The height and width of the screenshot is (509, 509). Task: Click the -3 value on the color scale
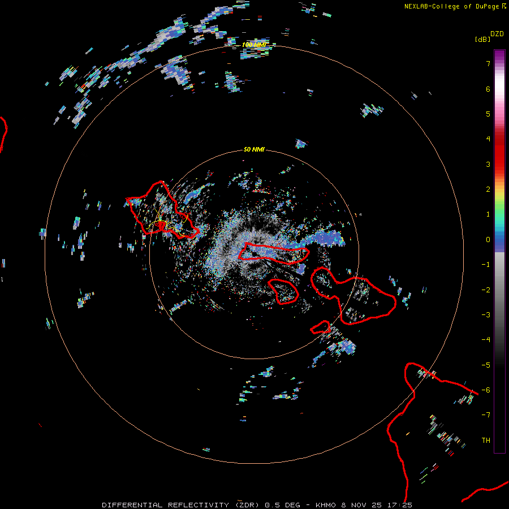point(486,315)
